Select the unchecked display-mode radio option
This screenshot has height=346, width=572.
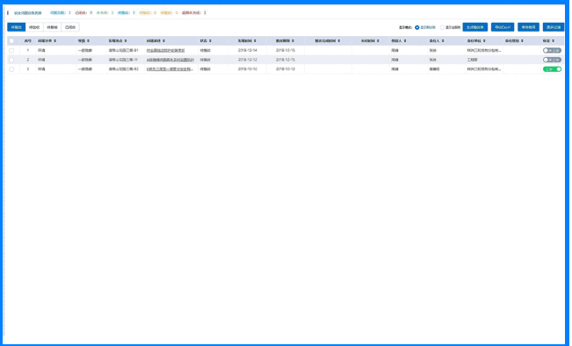pyautogui.click(x=442, y=27)
